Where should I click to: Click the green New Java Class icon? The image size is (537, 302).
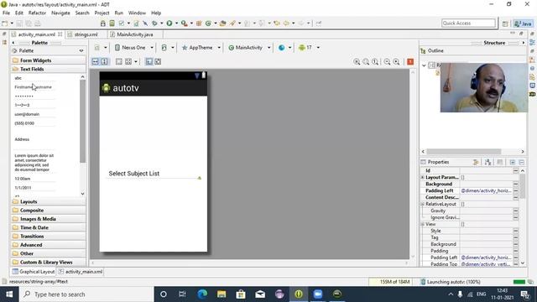tap(208, 23)
